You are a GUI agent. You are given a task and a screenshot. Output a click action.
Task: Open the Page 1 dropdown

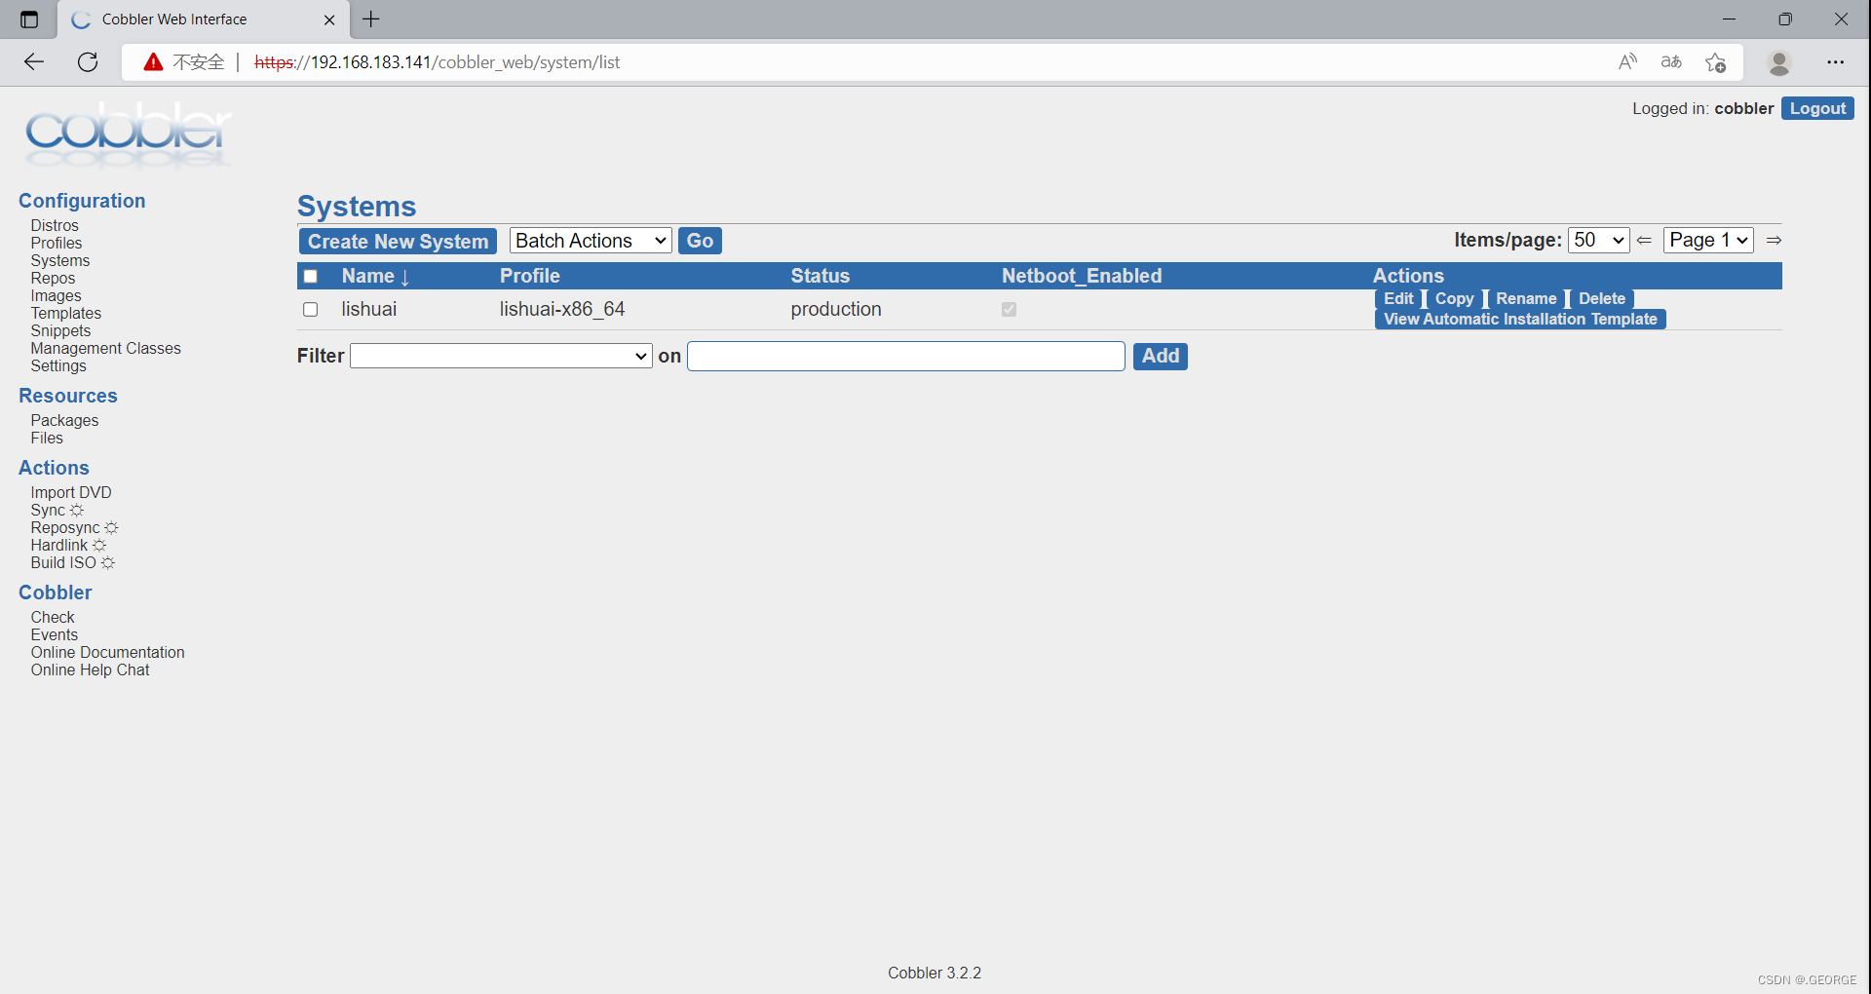pos(1708,241)
